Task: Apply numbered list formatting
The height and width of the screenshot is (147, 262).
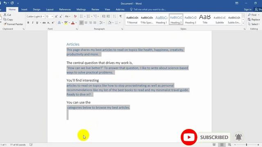Action: click(88, 16)
